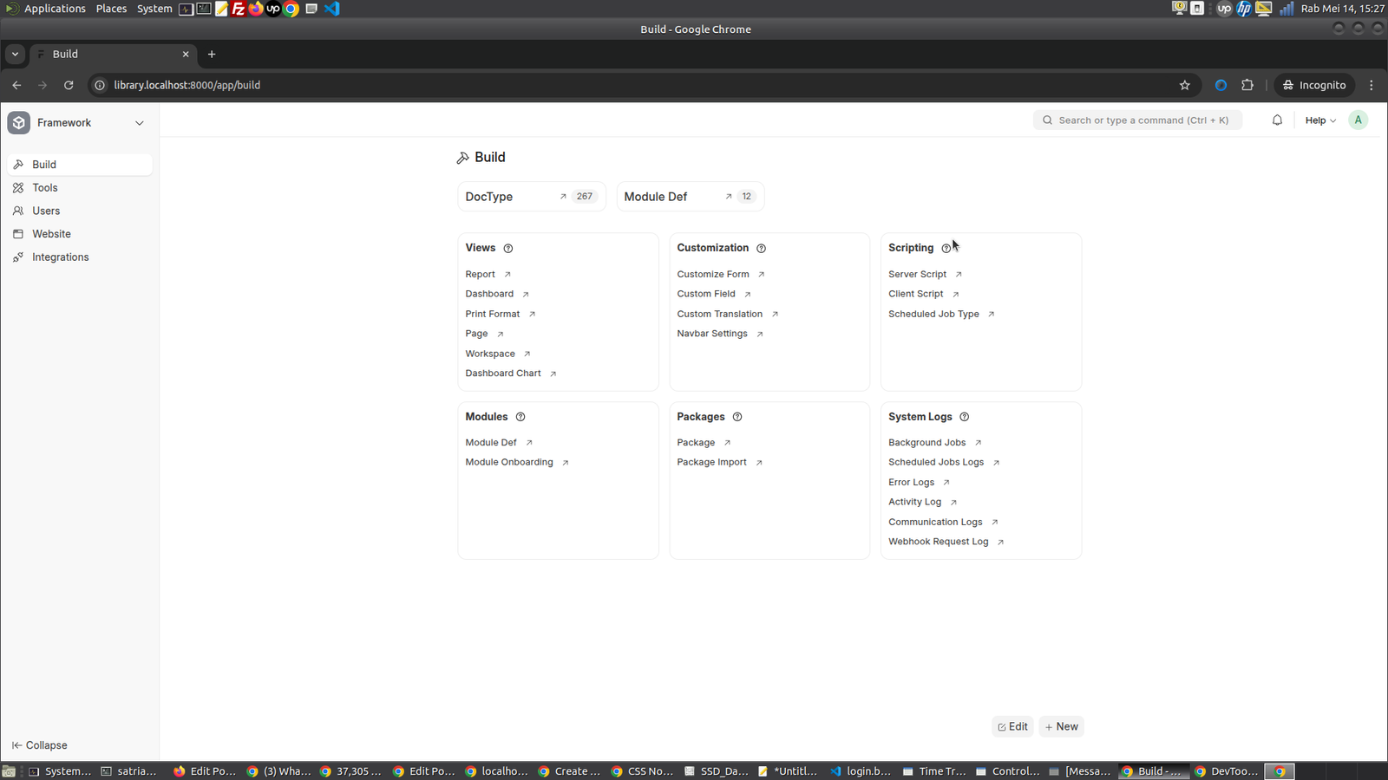Select Integrations in the sidebar

60,257
